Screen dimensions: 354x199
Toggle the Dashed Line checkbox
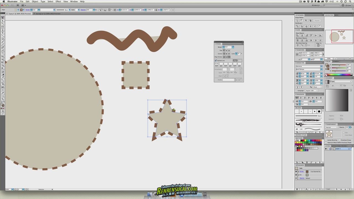tap(216, 61)
